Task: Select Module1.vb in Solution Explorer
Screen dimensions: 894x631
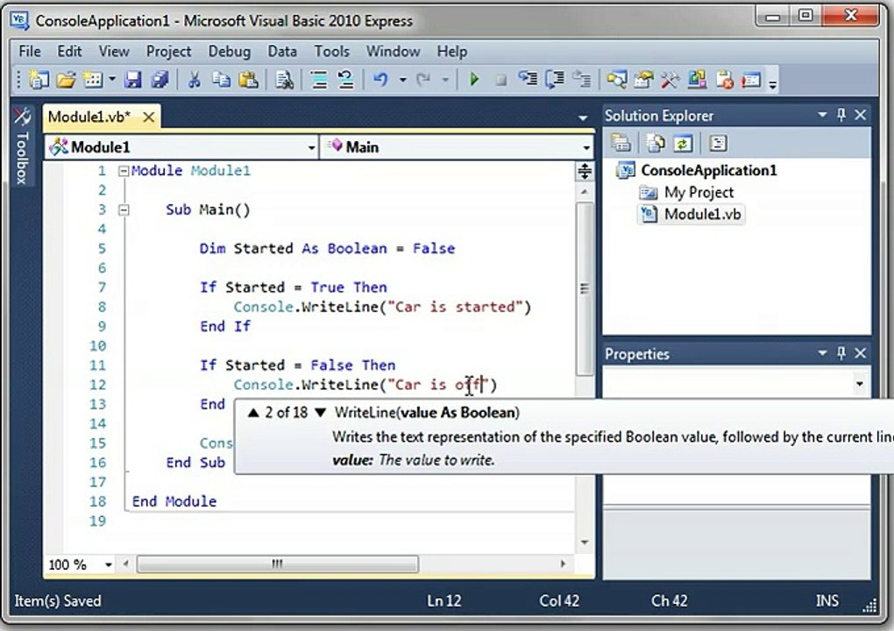Action: coord(702,215)
